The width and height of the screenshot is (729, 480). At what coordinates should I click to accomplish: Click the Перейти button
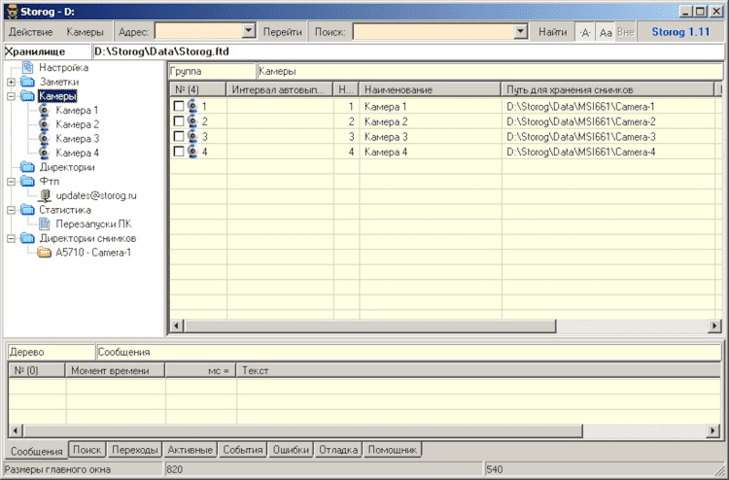(x=282, y=32)
